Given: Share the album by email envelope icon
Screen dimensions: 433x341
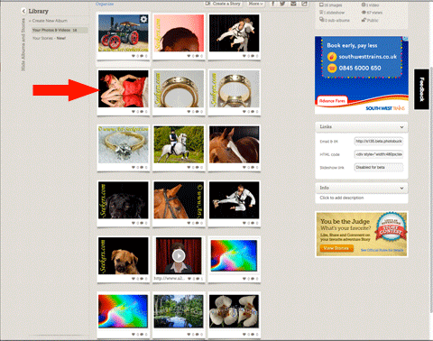Looking at the screenshot, I should coord(293,4).
